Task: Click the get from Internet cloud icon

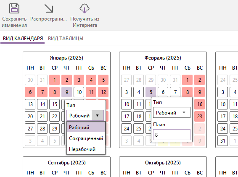Action: (85, 8)
